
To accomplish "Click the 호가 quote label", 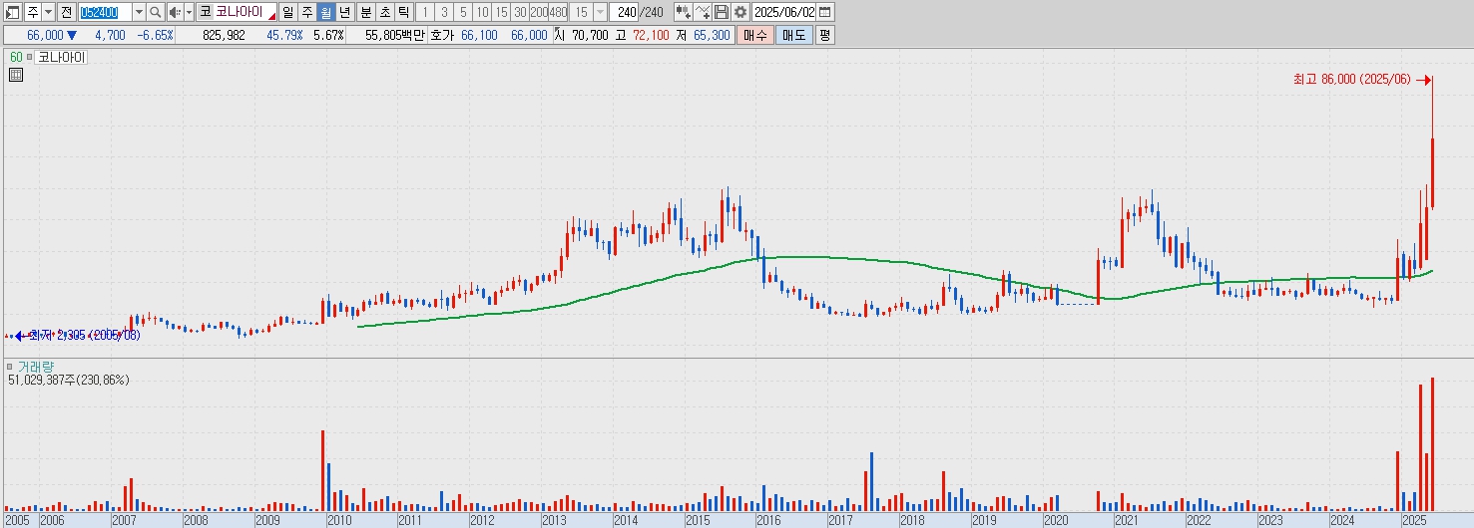I will click(442, 35).
